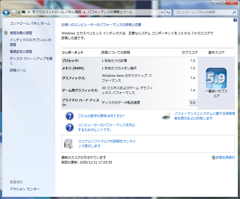Click the サブスコア column header

coord(190,53)
